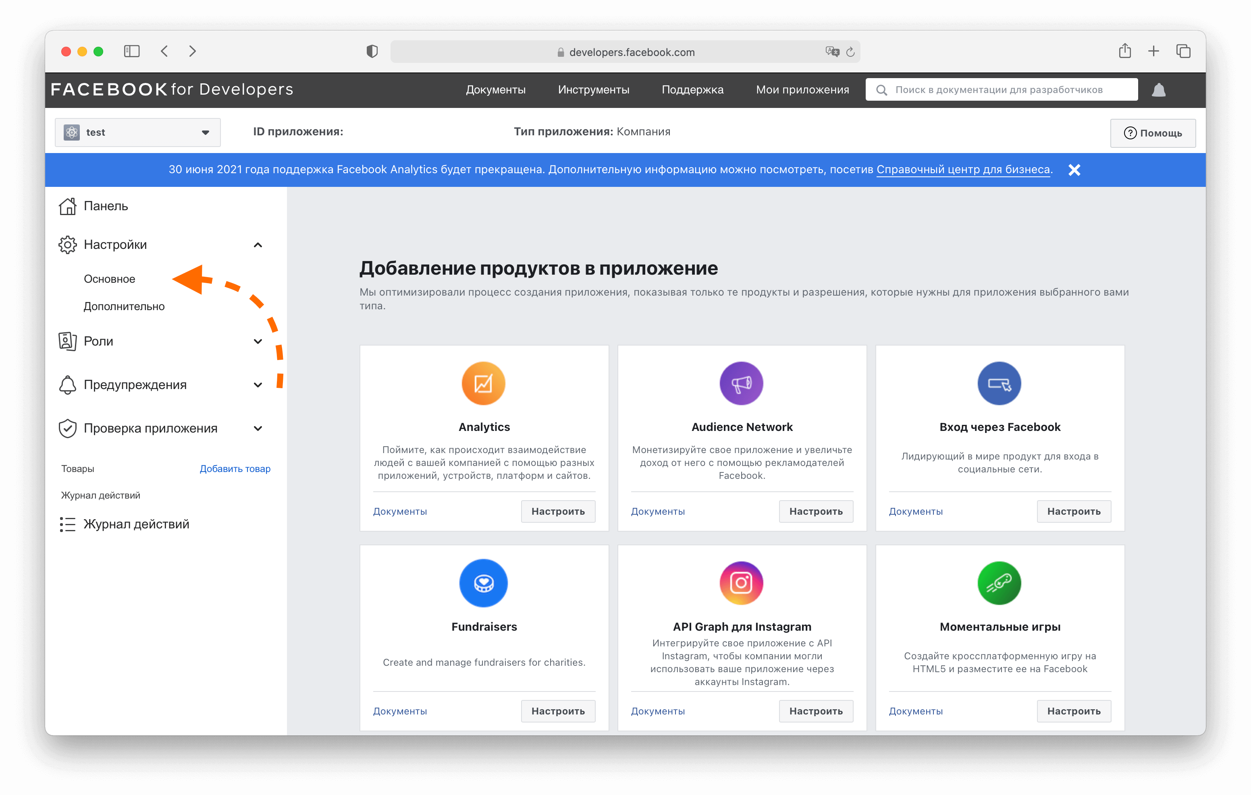Collapse the Настройки section chevron

coord(258,245)
